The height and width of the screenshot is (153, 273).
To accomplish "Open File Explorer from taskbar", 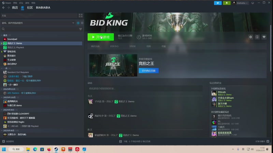I will 28,149.
